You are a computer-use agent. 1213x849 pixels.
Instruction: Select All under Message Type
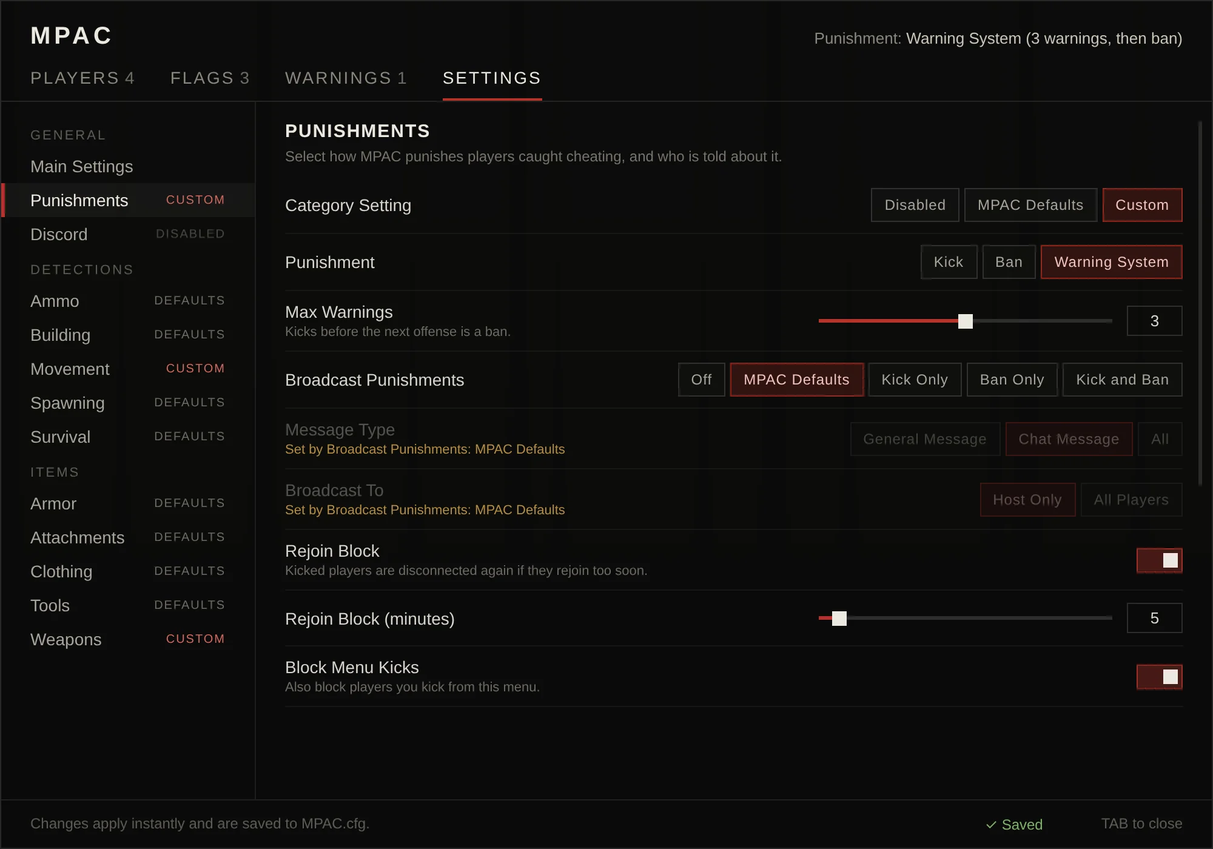pos(1160,439)
